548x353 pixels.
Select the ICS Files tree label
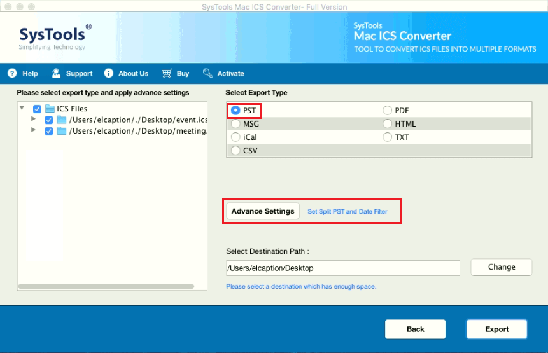click(72, 109)
